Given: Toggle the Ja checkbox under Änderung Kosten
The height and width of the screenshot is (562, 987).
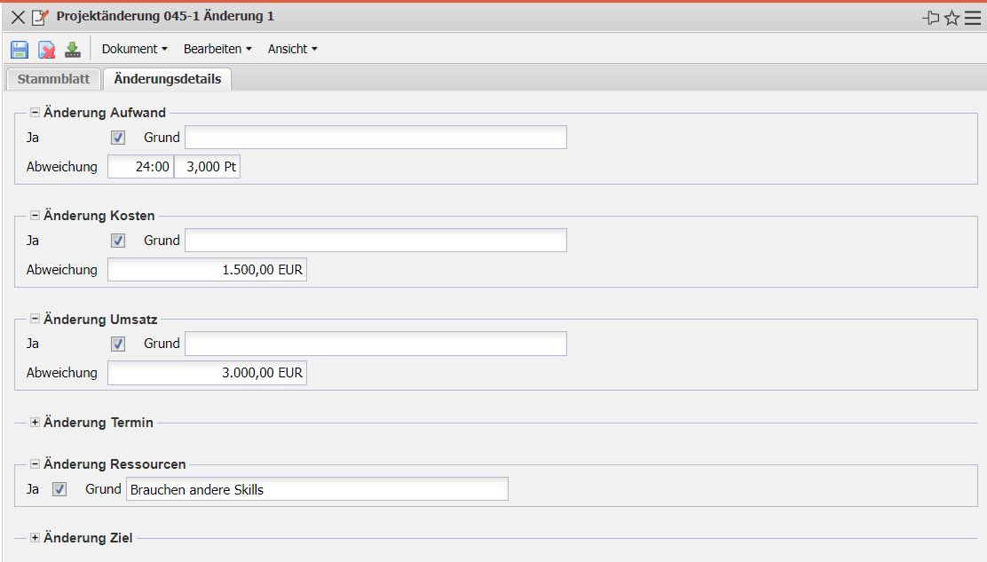Looking at the screenshot, I should click(x=118, y=241).
